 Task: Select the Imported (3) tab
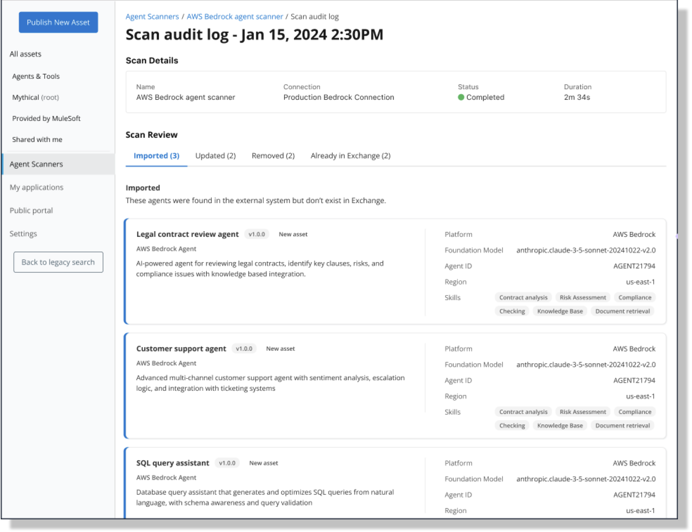[156, 156]
